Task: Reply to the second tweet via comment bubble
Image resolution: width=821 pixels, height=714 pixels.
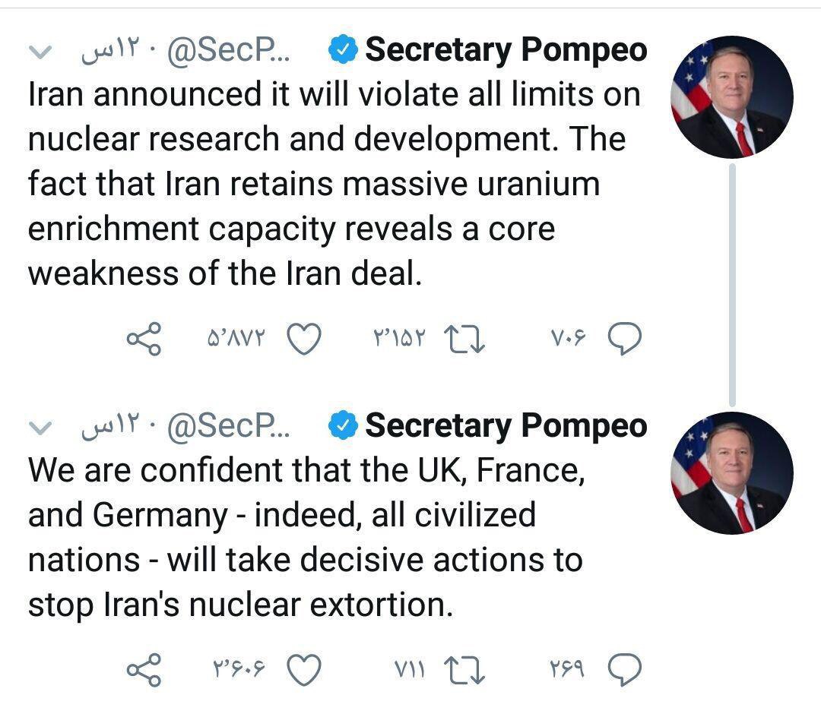Action: [626, 669]
